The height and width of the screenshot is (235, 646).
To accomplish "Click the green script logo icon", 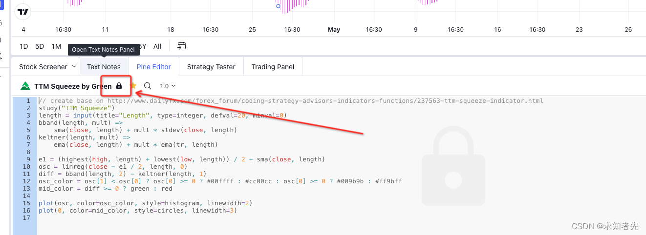I will (x=25, y=86).
